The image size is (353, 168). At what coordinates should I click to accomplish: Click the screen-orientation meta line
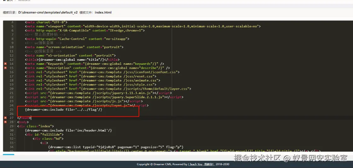pyautogui.click(x=74, y=47)
